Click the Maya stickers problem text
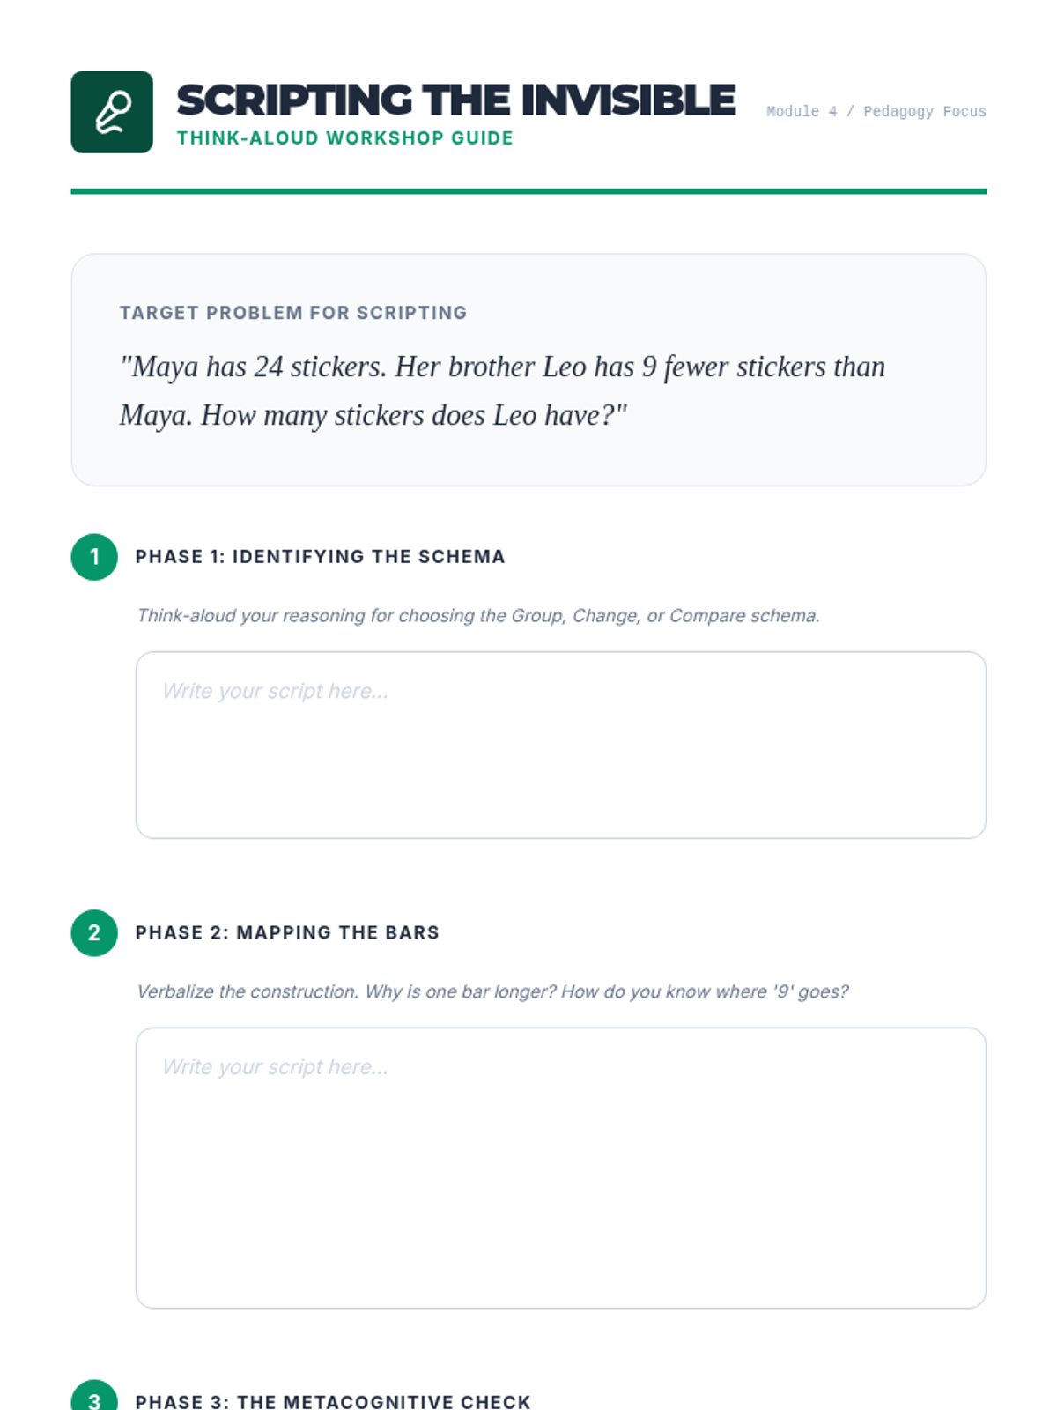Image resolution: width=1057 pixels, height=1410 pixels. [x=502, y=390]
